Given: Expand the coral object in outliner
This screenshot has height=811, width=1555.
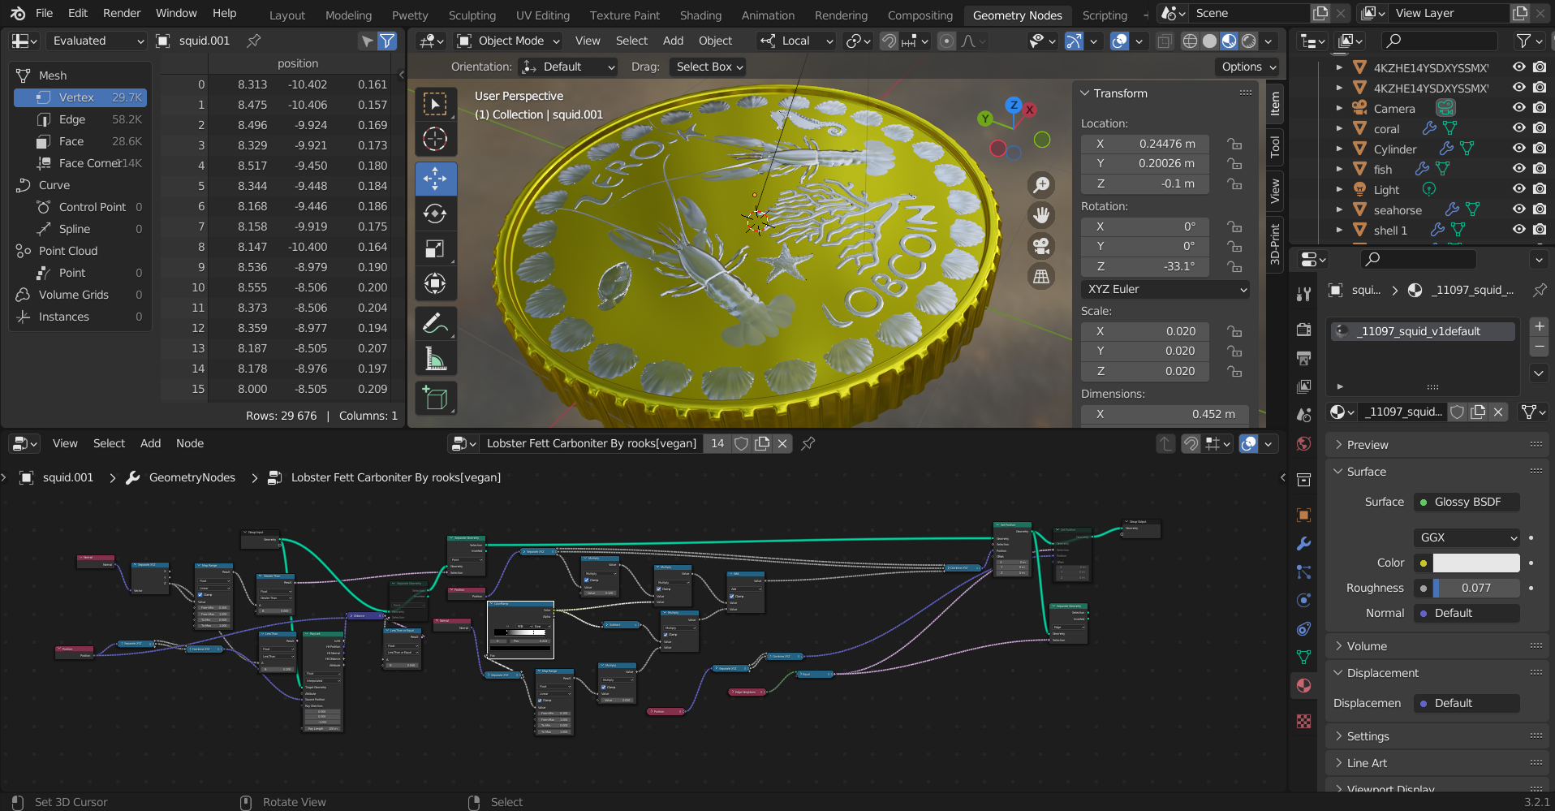Looking at the screenshot, I should point(1339,128).
